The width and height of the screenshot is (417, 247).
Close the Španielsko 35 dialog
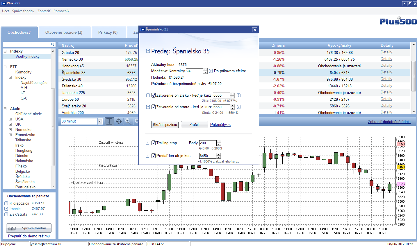pyautogui.click(x=255, y=30)
